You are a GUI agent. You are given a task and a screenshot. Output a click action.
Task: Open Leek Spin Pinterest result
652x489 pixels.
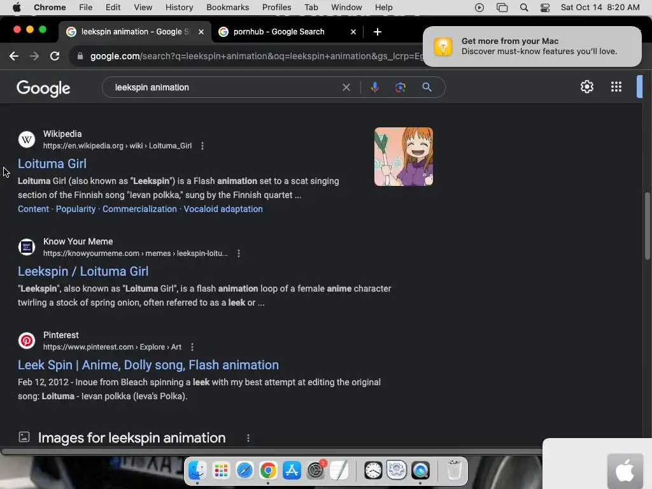click(148, 365)
